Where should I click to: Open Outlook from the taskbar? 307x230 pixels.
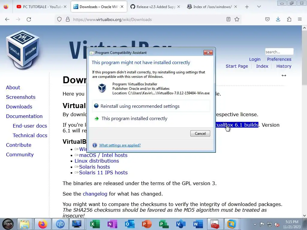[x=130, y=224]
